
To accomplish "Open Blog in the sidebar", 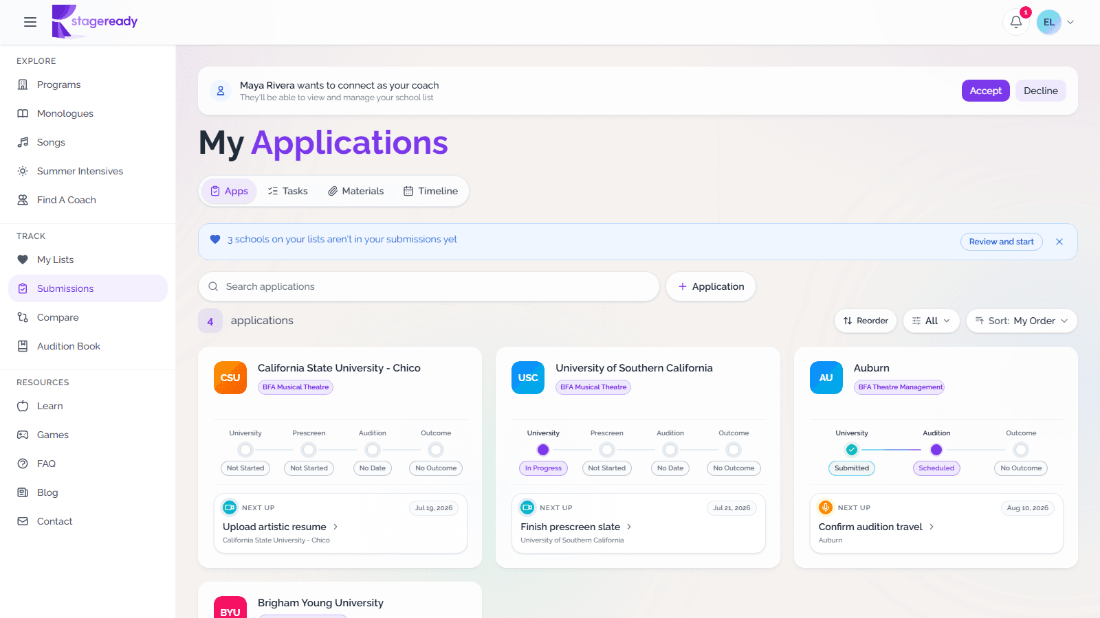I will click(x=88, y=492).
